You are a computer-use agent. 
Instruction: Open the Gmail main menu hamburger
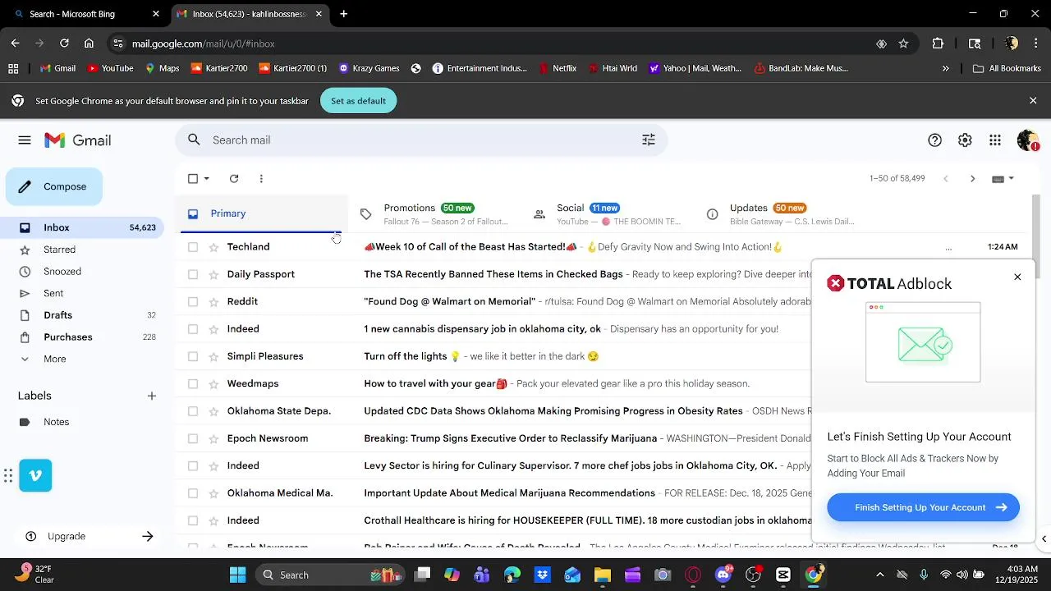click(x=25, y=140)
